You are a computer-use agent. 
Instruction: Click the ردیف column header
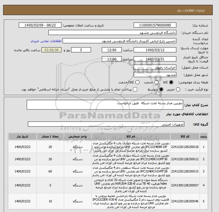[203, 137]
